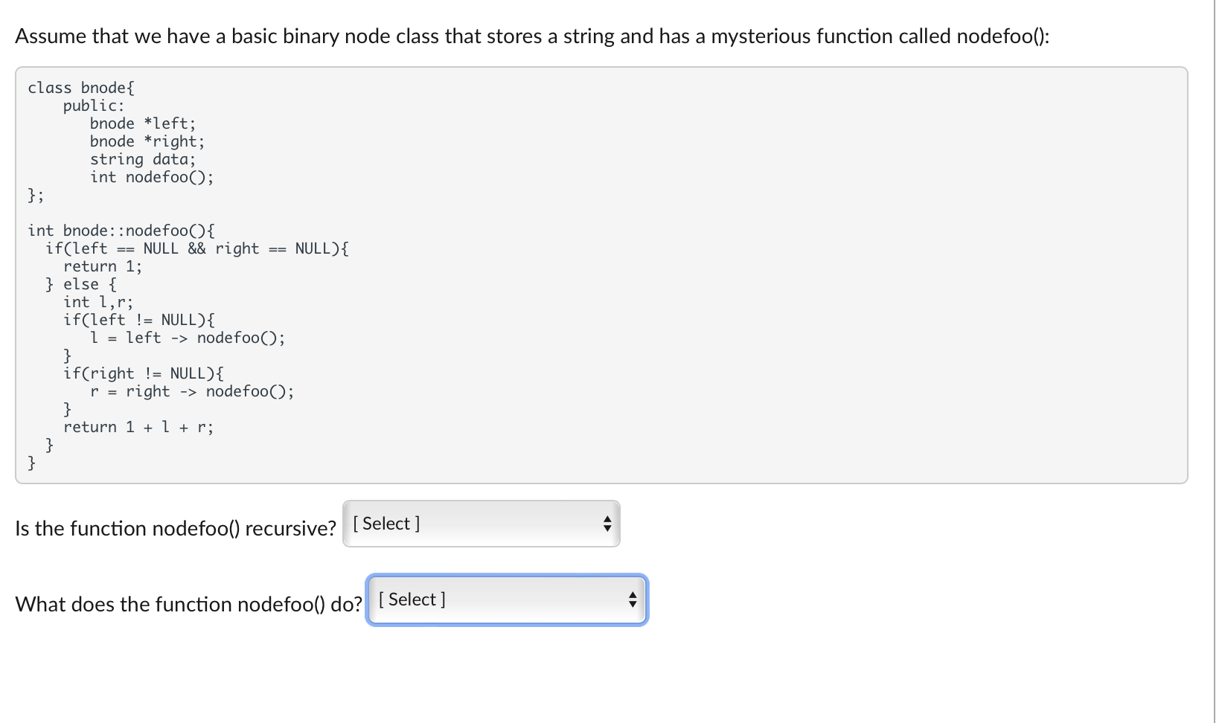
Task: Click the 'int bnode::nodefoo(){' definition line
Action: click(x=121, y=231)
